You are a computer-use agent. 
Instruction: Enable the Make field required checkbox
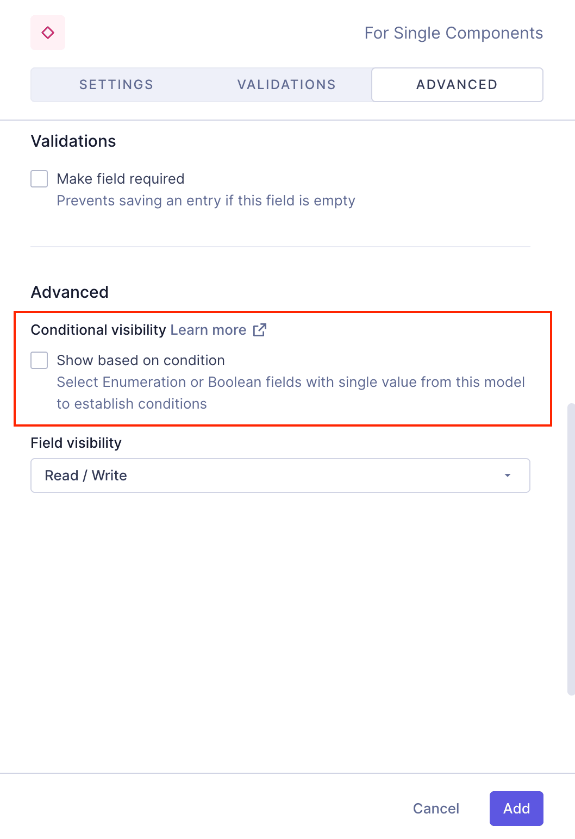pyautogui.click(x=39, y=178)
